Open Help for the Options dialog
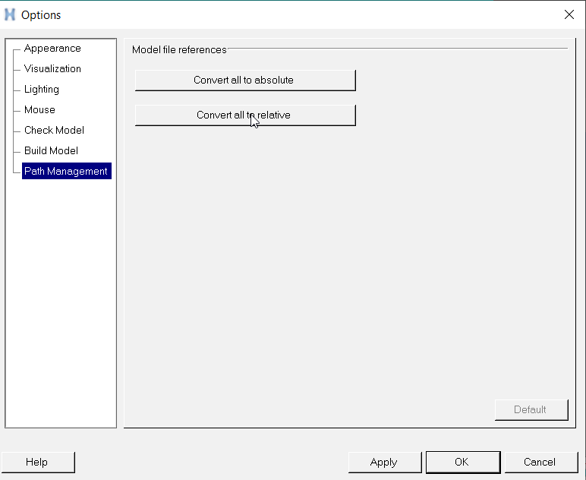 tap(38, 462)
